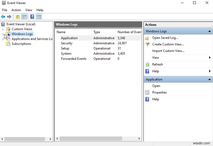Screen dimensions: 213x146
Task: Expand the Windows Logs tree node
Action: (3, 34)
